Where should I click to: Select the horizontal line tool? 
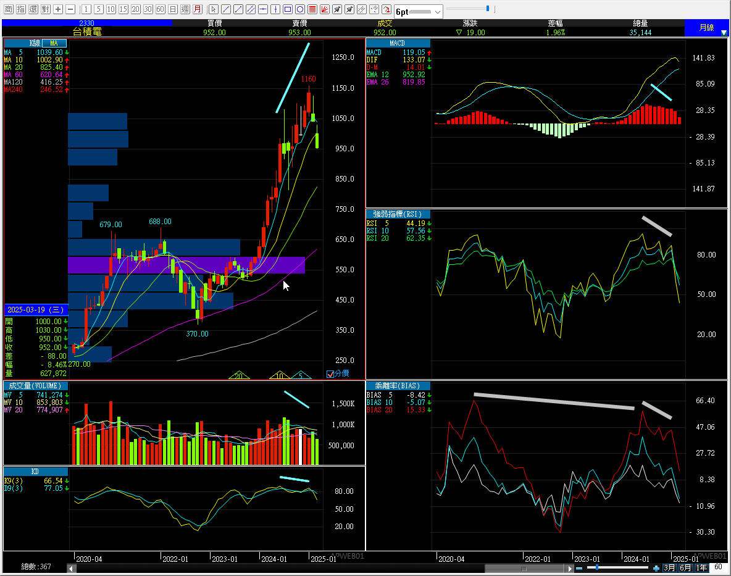pos(263,9)
